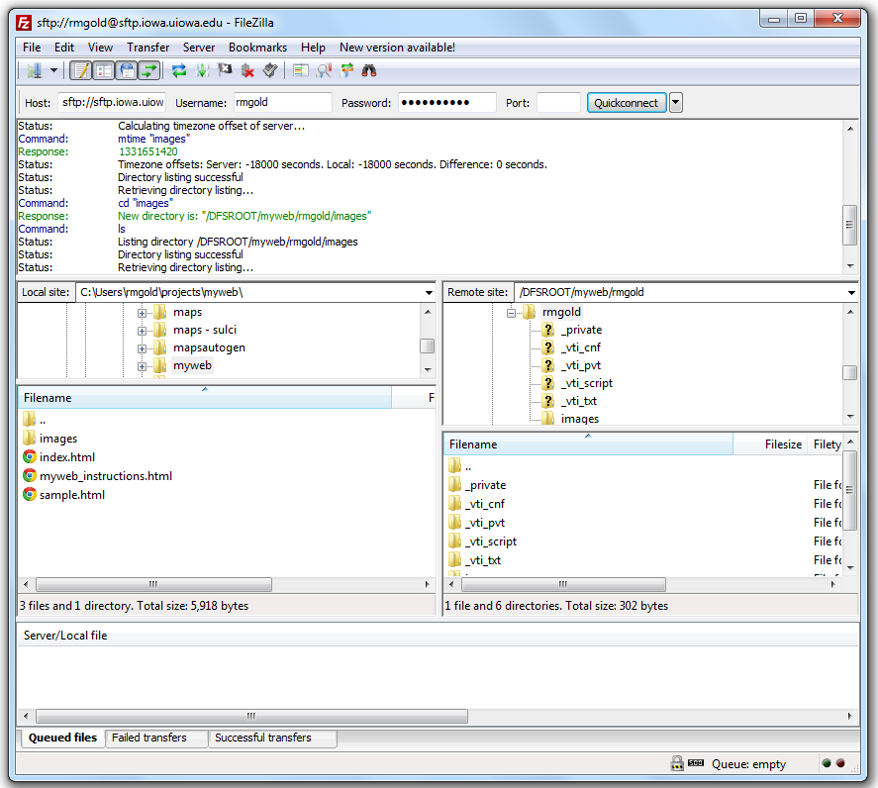Open the Help menu
This screenshot has width=878, height=788.
click(313, 48)
